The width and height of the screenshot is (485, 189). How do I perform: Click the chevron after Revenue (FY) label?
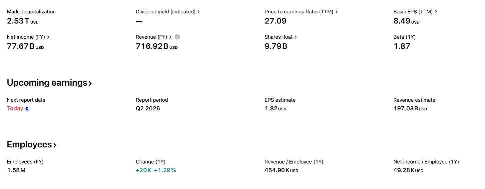coord(171,37)
